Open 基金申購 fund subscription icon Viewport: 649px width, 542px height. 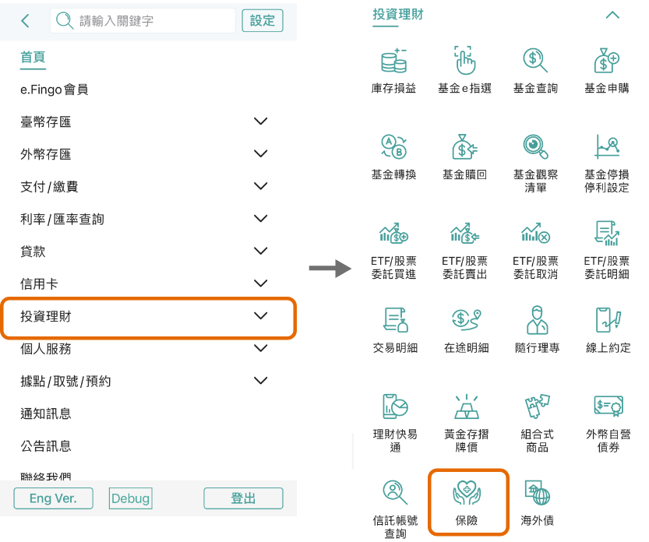(x=606, y=61)
